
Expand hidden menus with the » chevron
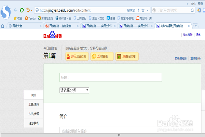pos(188,4)
